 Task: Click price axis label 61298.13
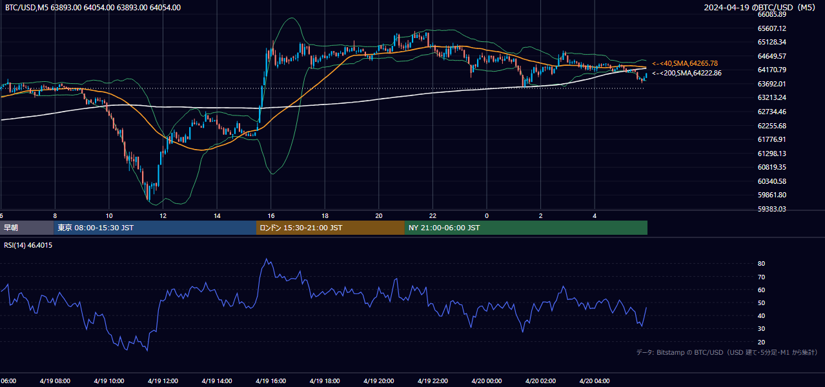coord(771,154)
